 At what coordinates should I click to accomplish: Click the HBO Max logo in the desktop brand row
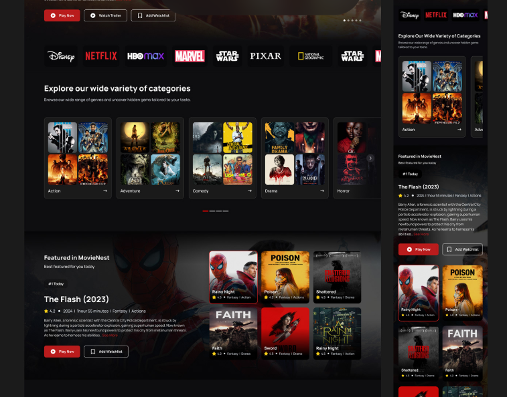pyautogui.click(x=145, y=56)
